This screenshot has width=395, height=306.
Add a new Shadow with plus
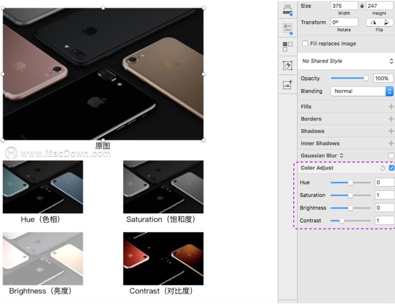tap(391, 131)
